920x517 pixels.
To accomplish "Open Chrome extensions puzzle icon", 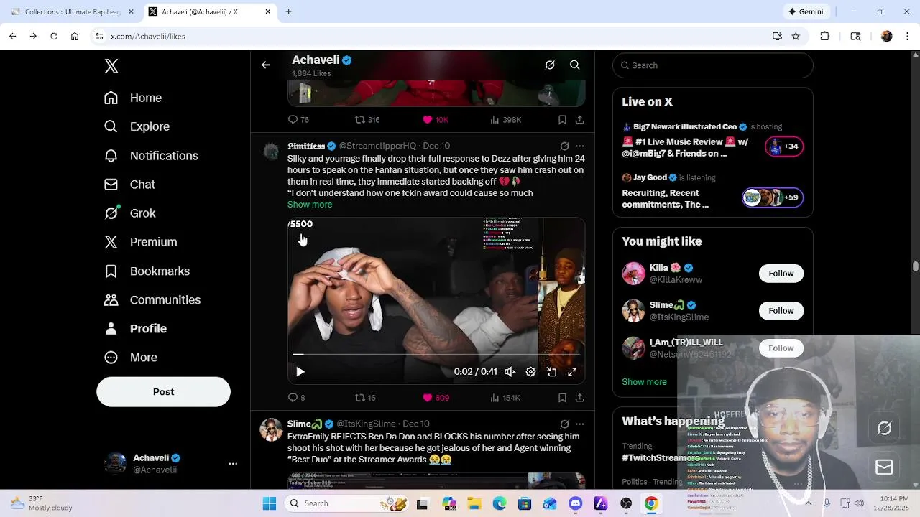I will pos(825,36).
